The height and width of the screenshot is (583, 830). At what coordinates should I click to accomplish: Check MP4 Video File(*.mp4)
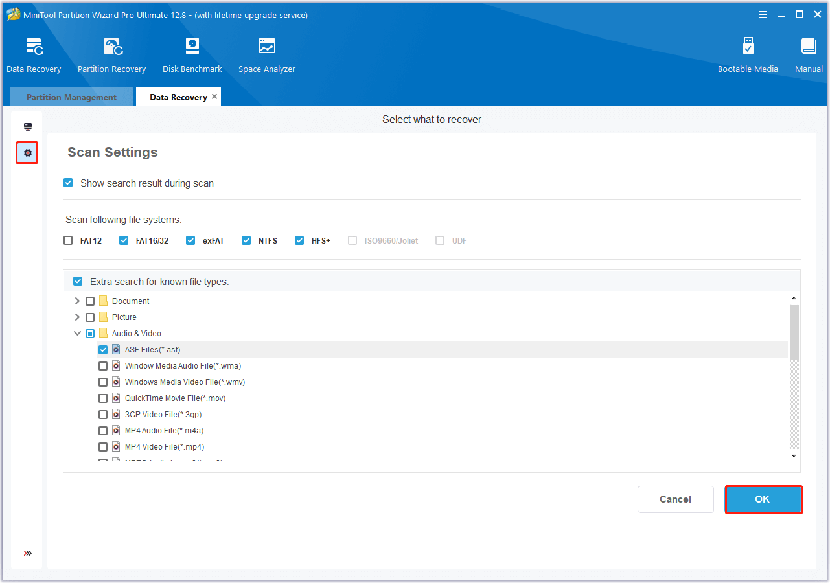[x=103, y=446]
